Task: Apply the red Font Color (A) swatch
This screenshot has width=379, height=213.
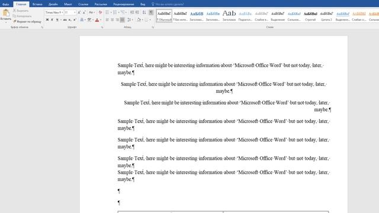Action: 97,20
